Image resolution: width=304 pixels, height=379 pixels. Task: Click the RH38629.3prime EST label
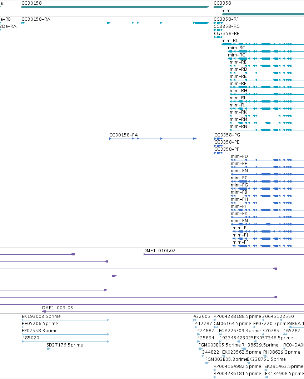[x=281, y=352]
